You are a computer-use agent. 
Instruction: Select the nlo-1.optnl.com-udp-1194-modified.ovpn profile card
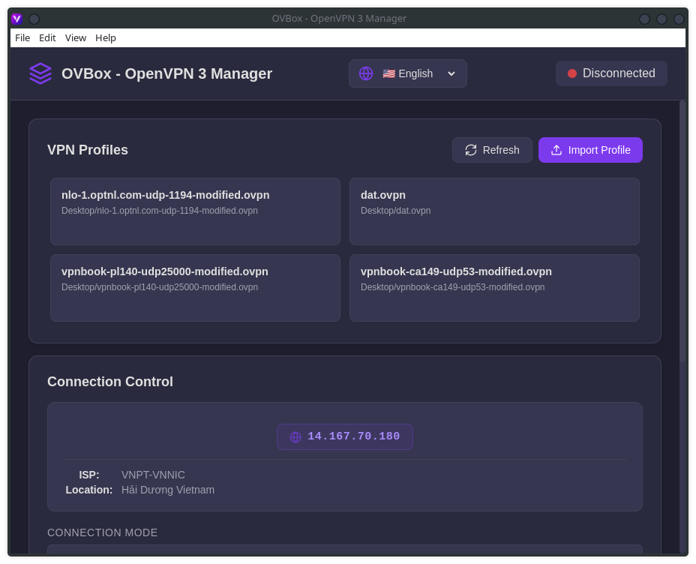pyautogui.click(x=195, y=211)
